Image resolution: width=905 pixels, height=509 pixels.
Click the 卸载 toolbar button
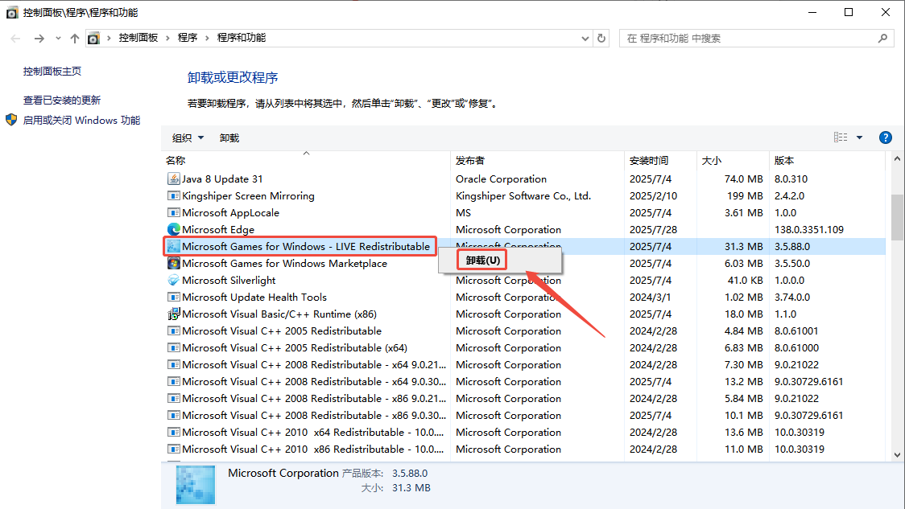(229, 138)
